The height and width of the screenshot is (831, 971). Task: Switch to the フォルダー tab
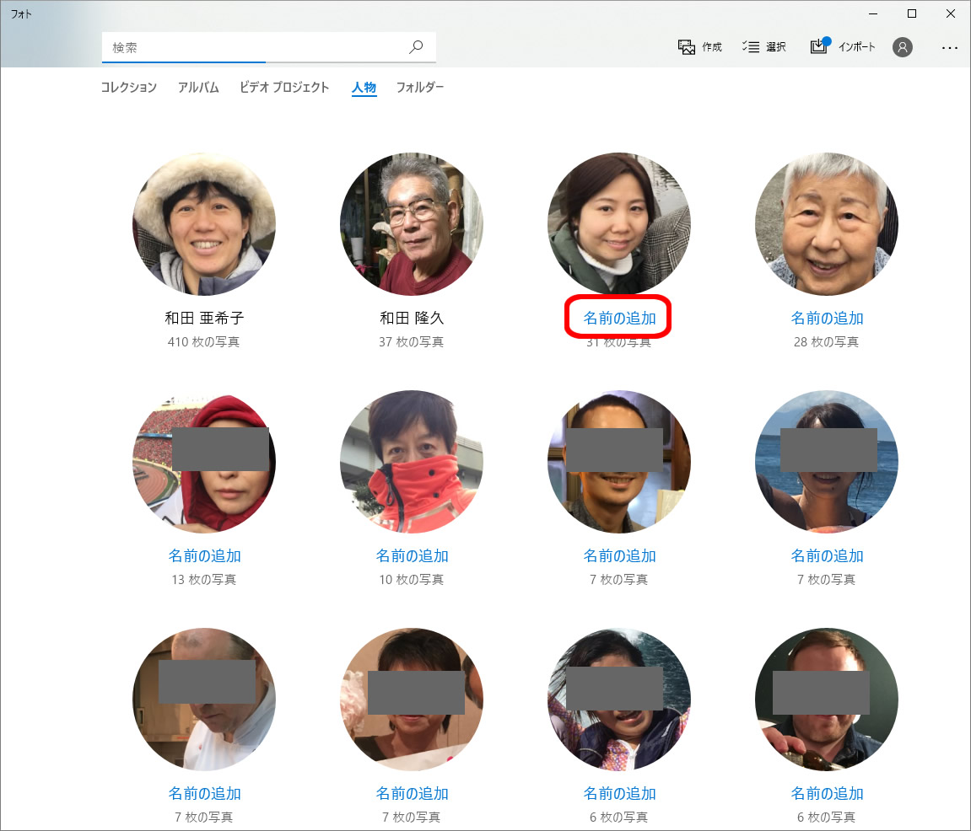[419, 88]
